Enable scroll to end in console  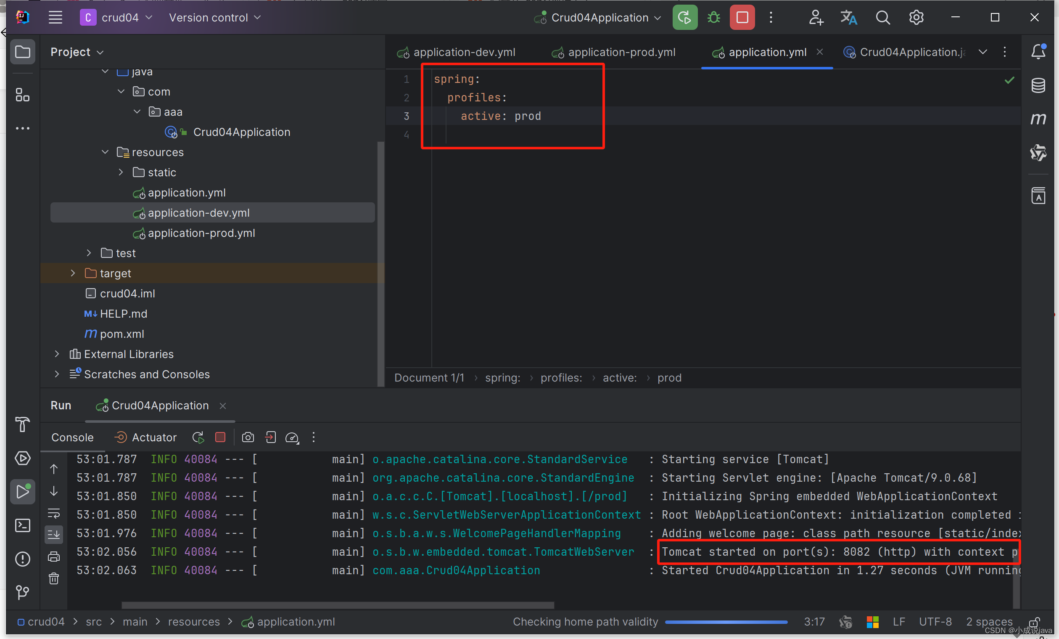[54, 535]
